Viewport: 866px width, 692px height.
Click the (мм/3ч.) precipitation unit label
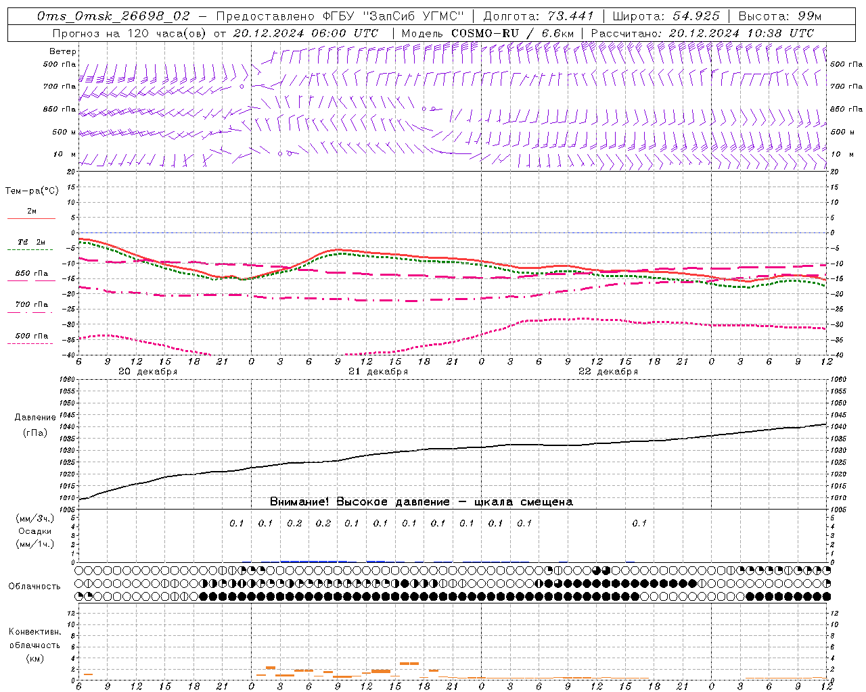click(35, 518)
